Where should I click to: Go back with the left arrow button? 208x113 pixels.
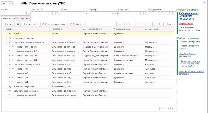point(4,3)
